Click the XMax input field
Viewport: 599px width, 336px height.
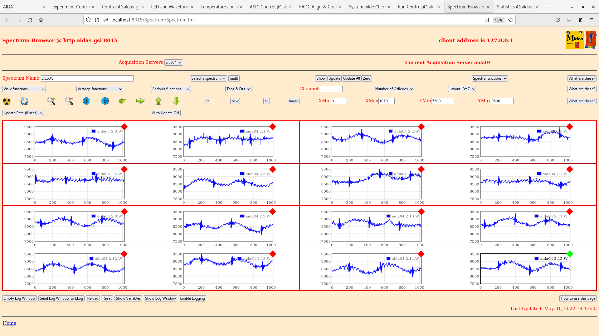(x=386, y=101)
